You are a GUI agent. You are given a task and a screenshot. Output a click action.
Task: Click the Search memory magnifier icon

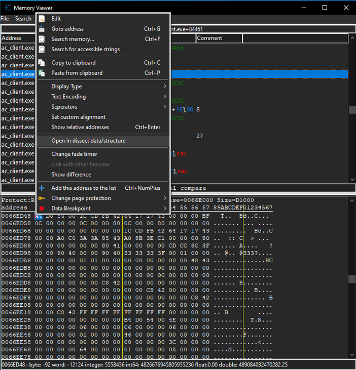42,39
